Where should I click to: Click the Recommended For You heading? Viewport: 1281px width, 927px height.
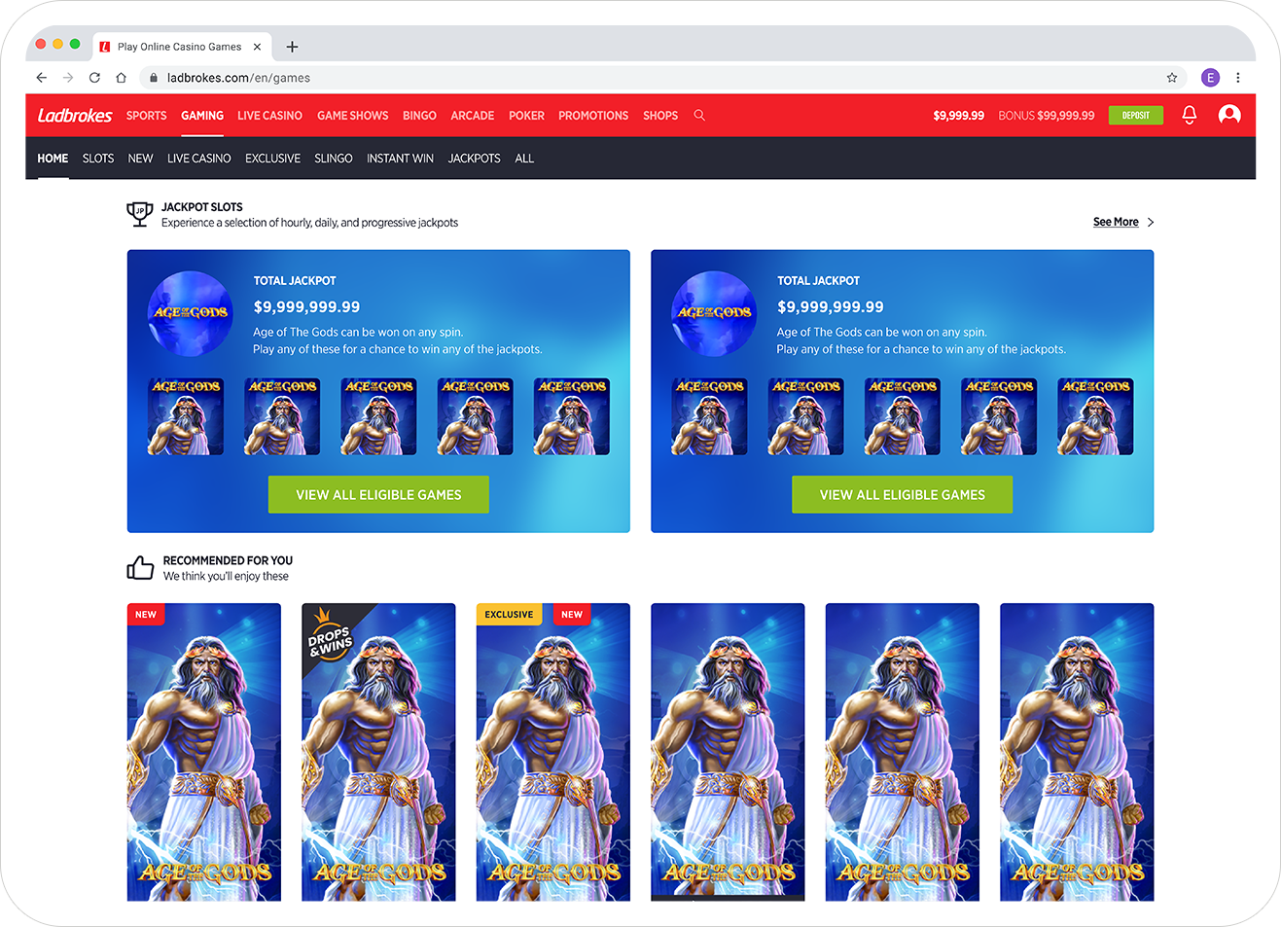click(228, 560)
